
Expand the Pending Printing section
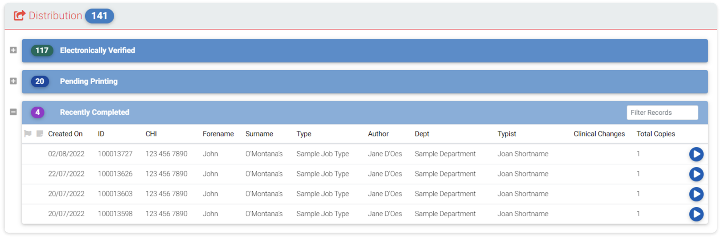(13, 81)
